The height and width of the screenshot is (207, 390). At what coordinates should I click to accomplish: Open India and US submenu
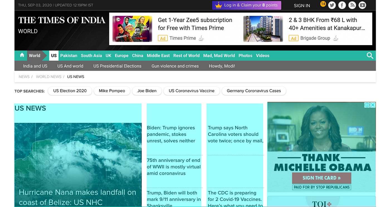pyautogui.click(x=35, y=66)
